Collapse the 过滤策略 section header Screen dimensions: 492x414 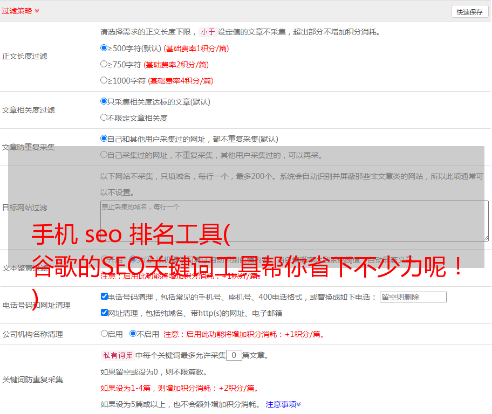pos(20,11)
